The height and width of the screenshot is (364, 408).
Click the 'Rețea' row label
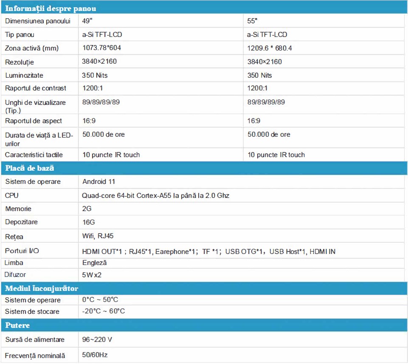coord(14,237)
